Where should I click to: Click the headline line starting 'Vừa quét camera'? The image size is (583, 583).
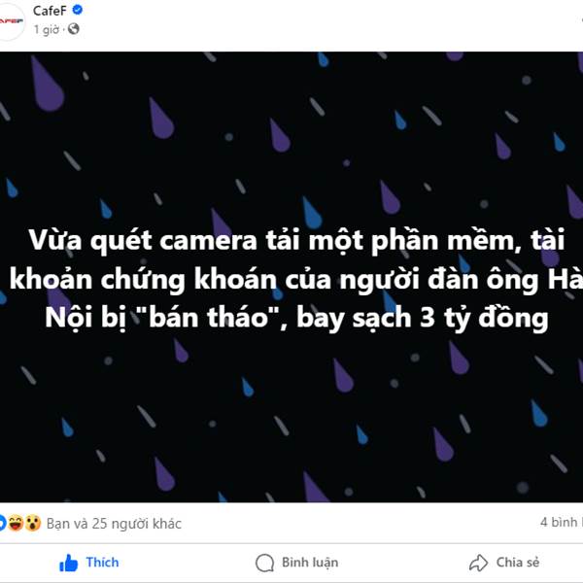click(x=296, y=240)
